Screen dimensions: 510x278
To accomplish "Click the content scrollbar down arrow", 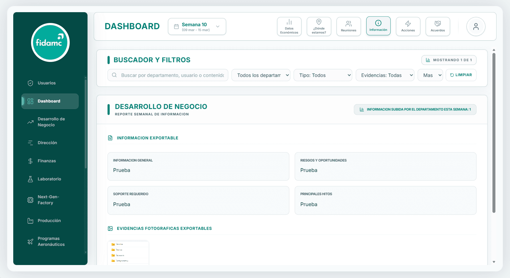I will [x=494, y=262].
